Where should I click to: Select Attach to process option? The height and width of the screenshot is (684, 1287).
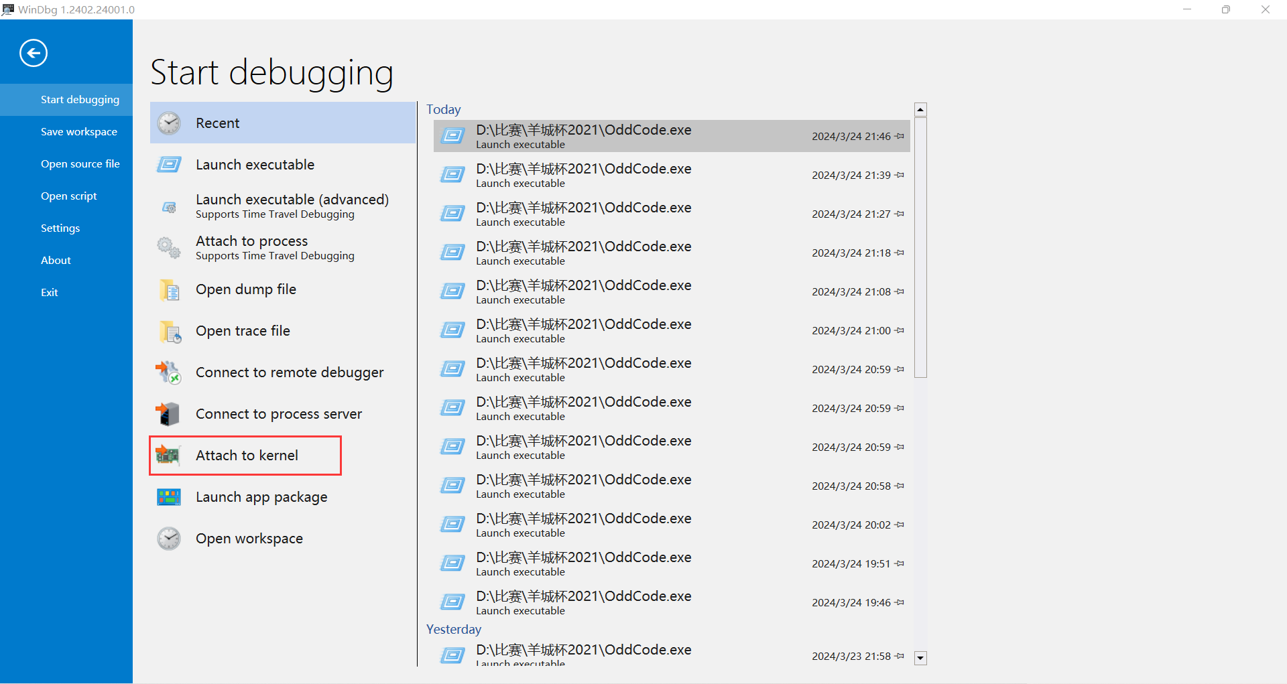[283, 248]
